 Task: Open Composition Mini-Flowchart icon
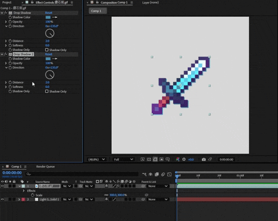pos(144,174)
